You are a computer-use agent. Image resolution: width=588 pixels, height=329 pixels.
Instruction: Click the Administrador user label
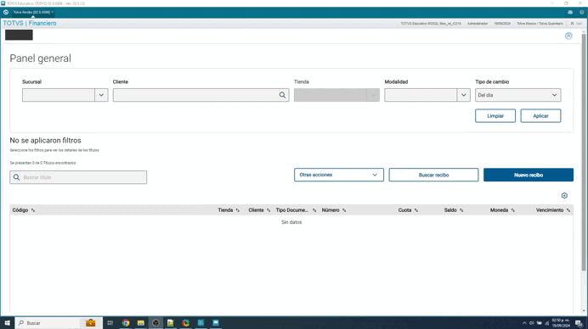[x=478, y=24]
